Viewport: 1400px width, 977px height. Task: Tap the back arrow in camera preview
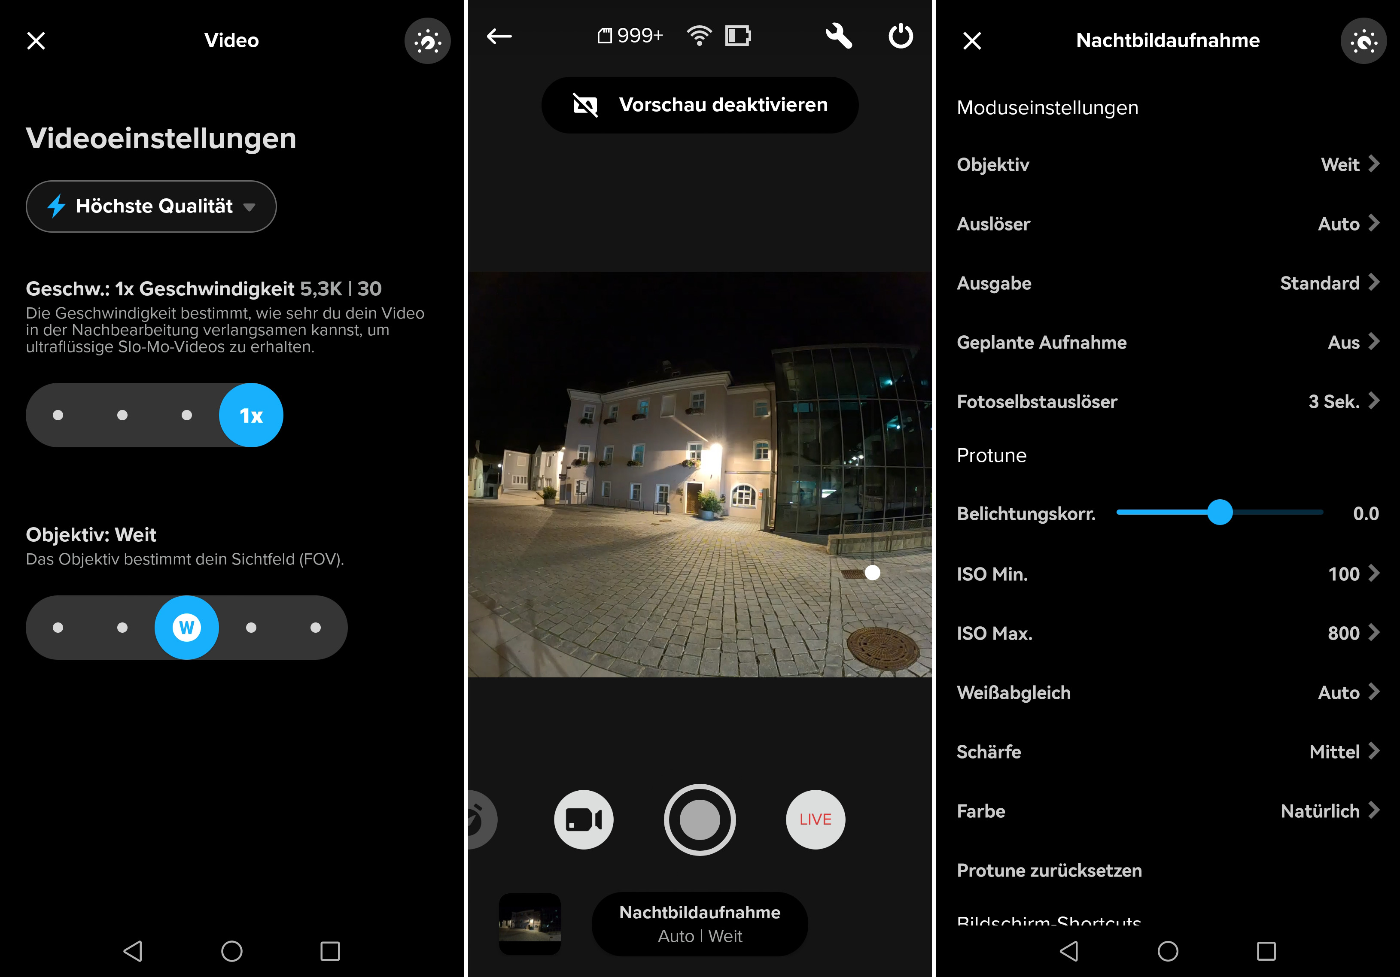(x=499, y=36)
